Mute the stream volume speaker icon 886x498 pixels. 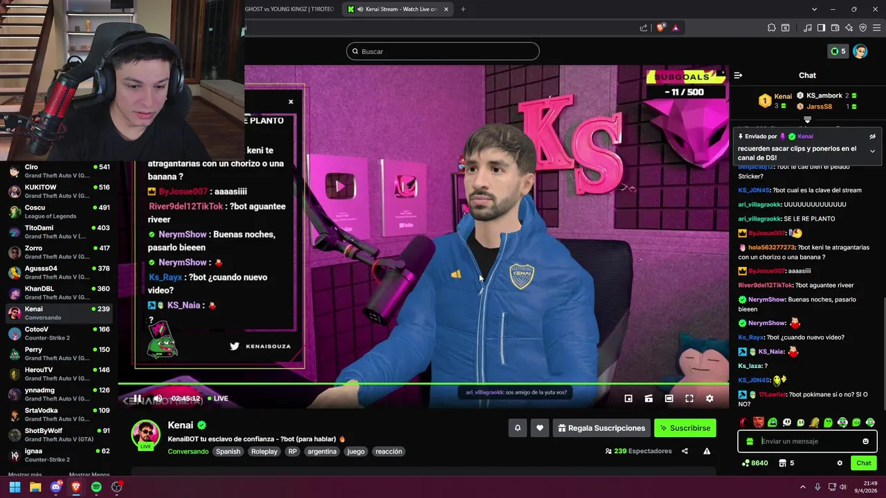pyautogui.click(x=158, y=398)
